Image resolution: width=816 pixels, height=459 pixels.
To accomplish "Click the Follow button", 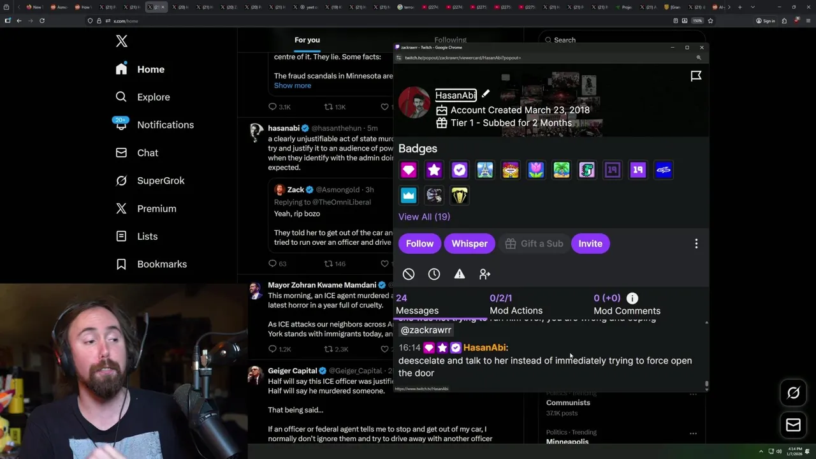I will (x=419, y=244).
